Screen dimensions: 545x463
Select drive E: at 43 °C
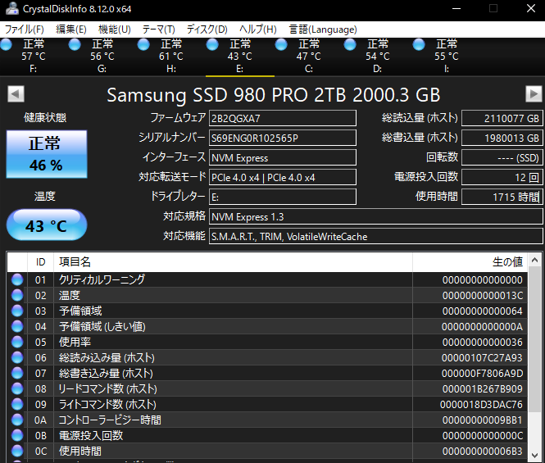240,57
